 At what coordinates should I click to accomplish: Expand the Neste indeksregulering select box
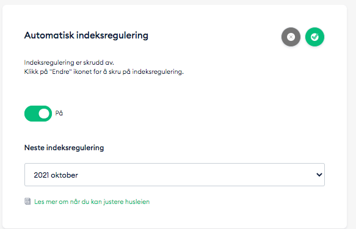tap(175, 175)
